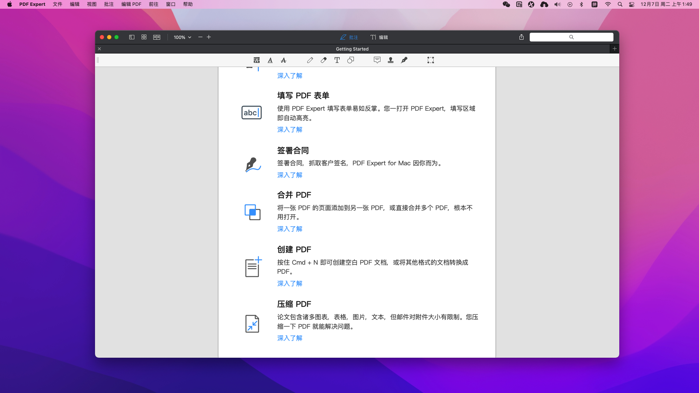Image resolution: width=699 pixels, height=393 pixels.
Task: Select the underline annotation tool
Action: [270, 60]
